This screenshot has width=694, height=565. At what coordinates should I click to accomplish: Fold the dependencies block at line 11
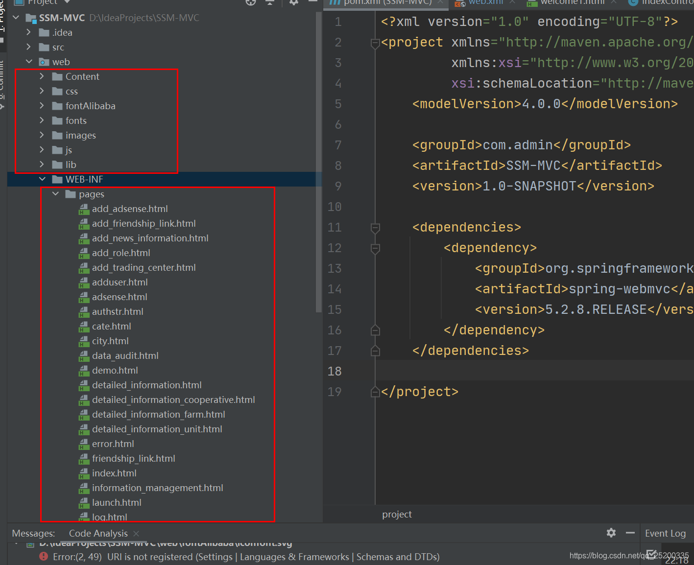pos(375,228)
